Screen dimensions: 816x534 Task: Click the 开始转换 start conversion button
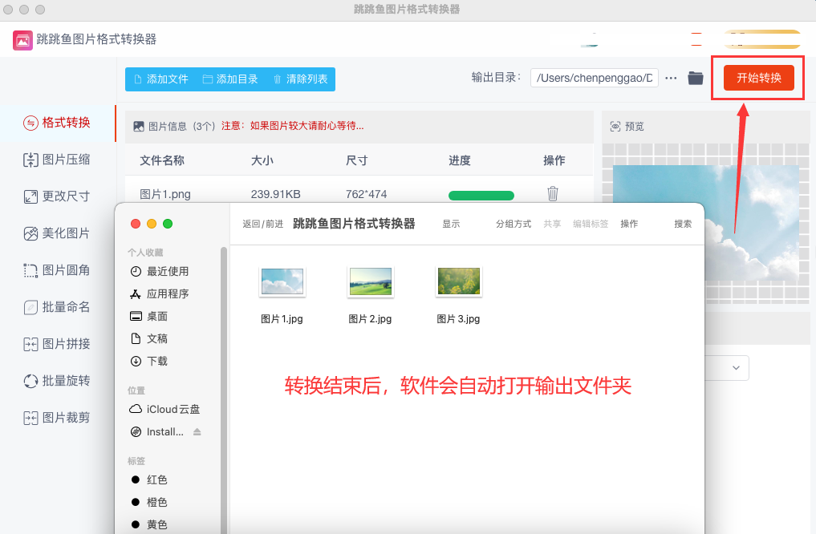pyautogui.click(x=758, y=78)
